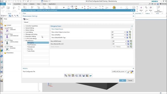Switch to the Application ribbon tab
The image size is (167, 94).
[52, 4]
